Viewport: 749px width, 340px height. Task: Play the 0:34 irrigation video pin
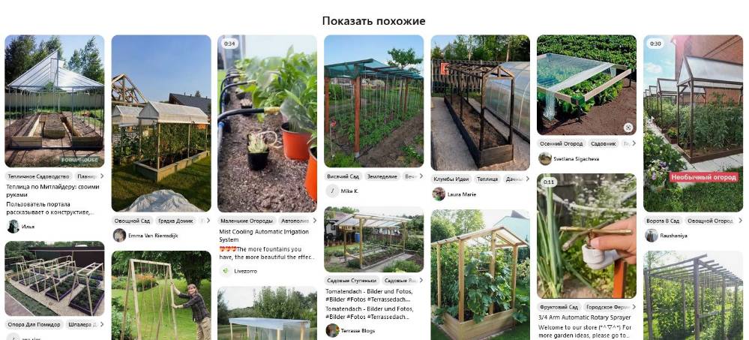[x=267, y=123]
